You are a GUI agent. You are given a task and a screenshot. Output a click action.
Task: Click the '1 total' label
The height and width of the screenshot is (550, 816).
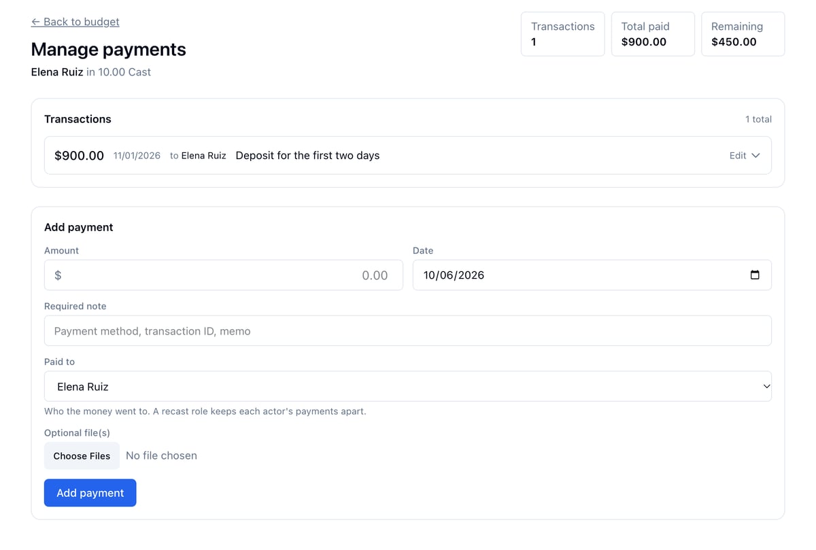(758, 119)
